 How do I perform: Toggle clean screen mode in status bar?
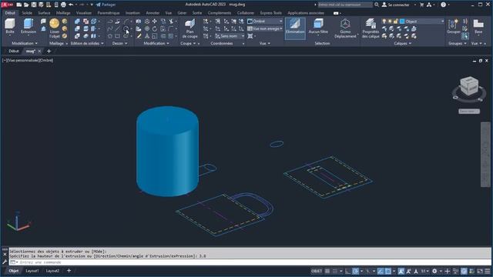click(480, 271)
